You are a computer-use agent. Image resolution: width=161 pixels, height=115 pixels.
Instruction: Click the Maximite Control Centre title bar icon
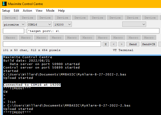click(x=4, y=4)
